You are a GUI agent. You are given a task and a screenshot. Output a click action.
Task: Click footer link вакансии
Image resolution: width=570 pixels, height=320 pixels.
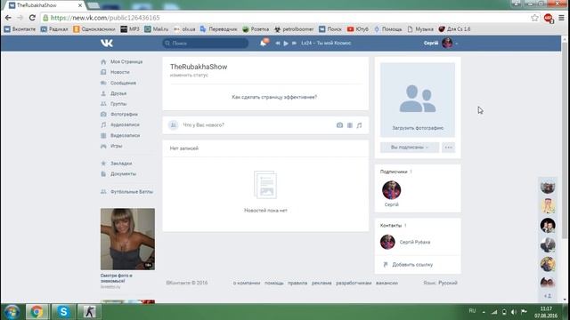coord(387,283)
